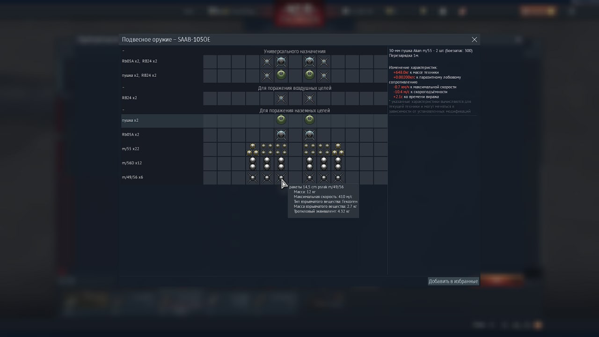The width and height of the screenshot is (599, 337).
Task: Select the Rb05A x2, RB24 x2 preset row
Action: point(254,61)
